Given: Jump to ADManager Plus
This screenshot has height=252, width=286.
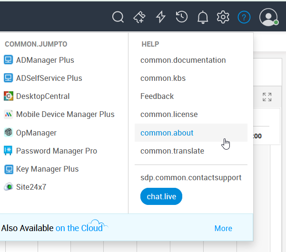Looking at the screenshot, I should click(x=45, y=60).
